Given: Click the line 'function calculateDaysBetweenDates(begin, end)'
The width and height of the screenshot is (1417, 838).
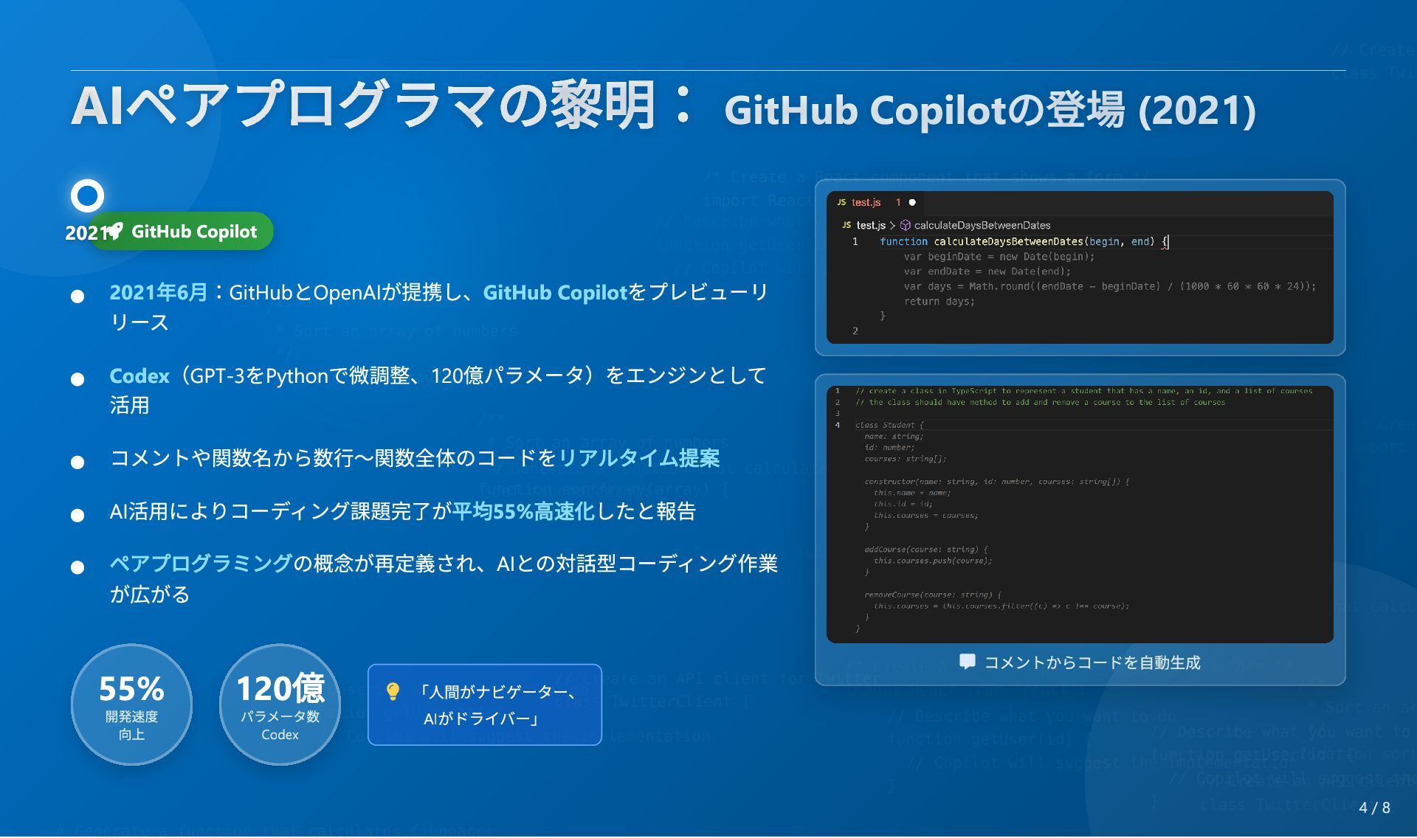Looking at the screenshot, I should point(1024,241).
